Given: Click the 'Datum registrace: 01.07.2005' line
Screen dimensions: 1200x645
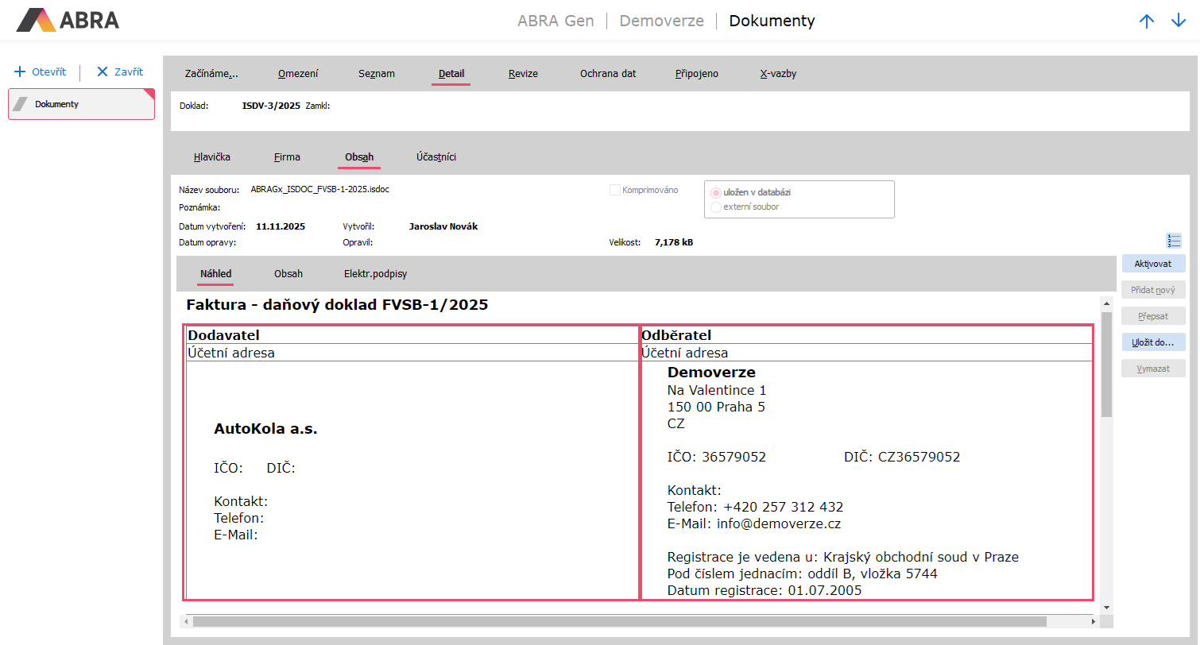Looking at the screenshot, I should click(765, 591).
